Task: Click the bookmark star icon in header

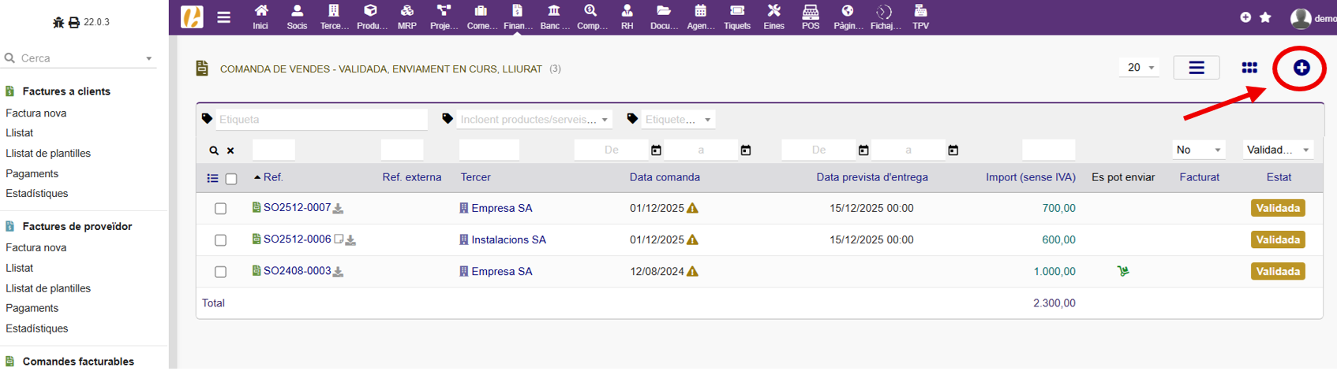Action: click(x=1265, y=17)
